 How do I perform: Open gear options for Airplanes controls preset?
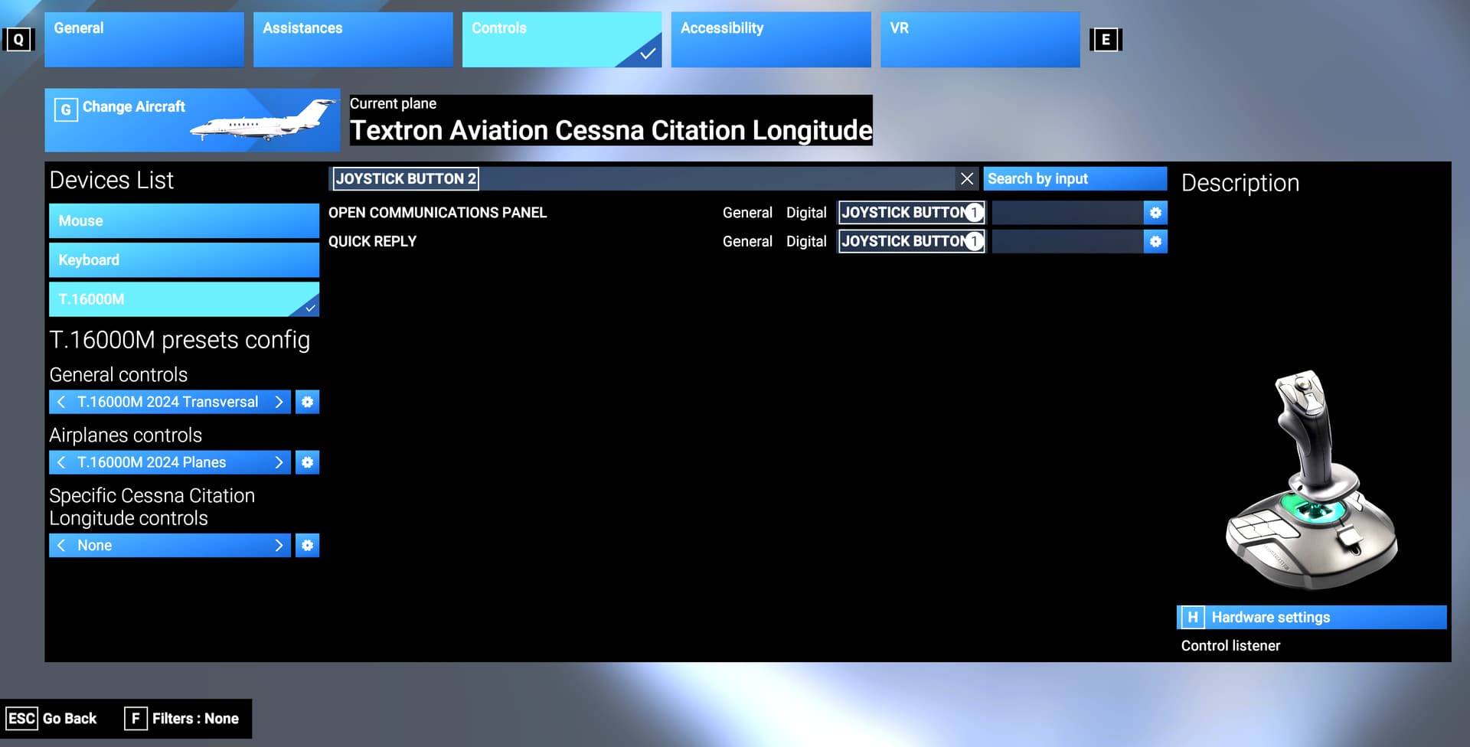point(307,462)
